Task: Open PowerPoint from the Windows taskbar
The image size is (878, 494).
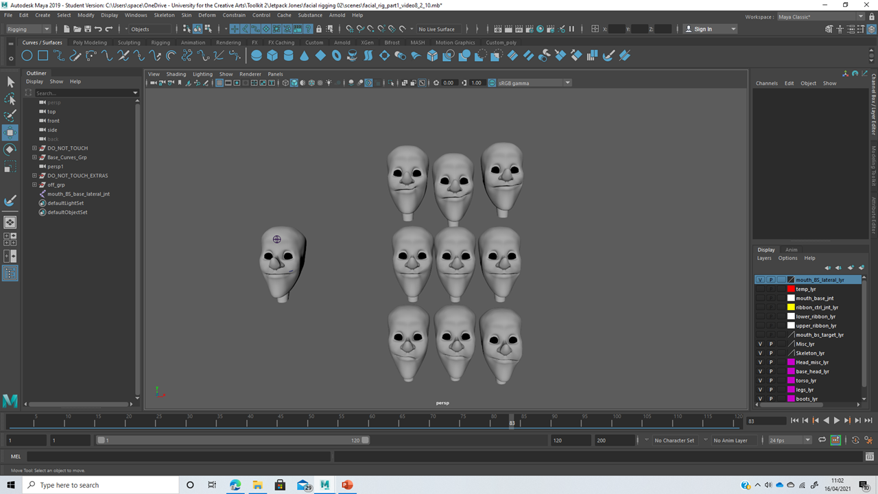Action: 347,485
